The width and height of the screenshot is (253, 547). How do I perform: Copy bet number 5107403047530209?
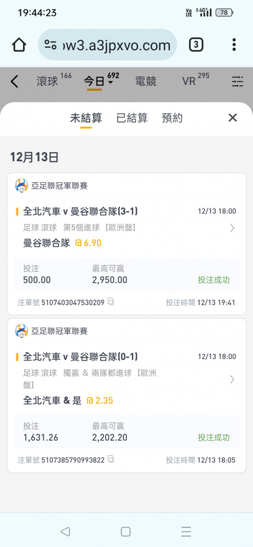coord(111,301)
